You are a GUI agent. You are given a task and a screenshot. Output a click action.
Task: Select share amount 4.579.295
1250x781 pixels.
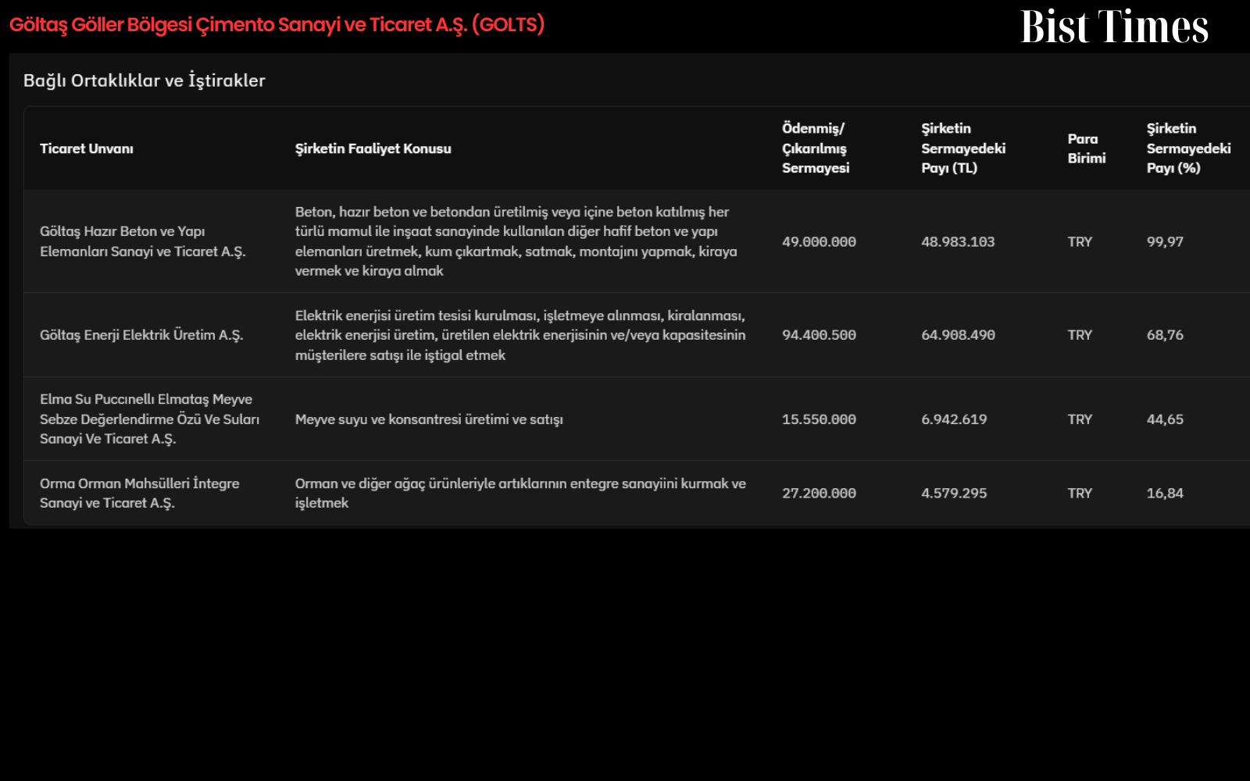pyautogui.click(x=954, y=494)
